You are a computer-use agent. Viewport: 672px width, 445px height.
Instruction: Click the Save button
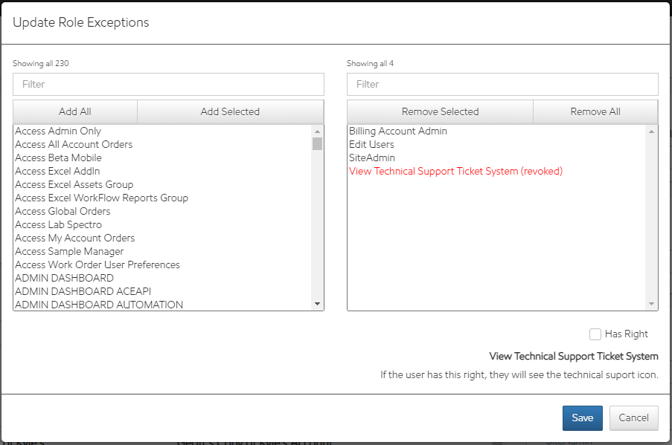[582, 418]
